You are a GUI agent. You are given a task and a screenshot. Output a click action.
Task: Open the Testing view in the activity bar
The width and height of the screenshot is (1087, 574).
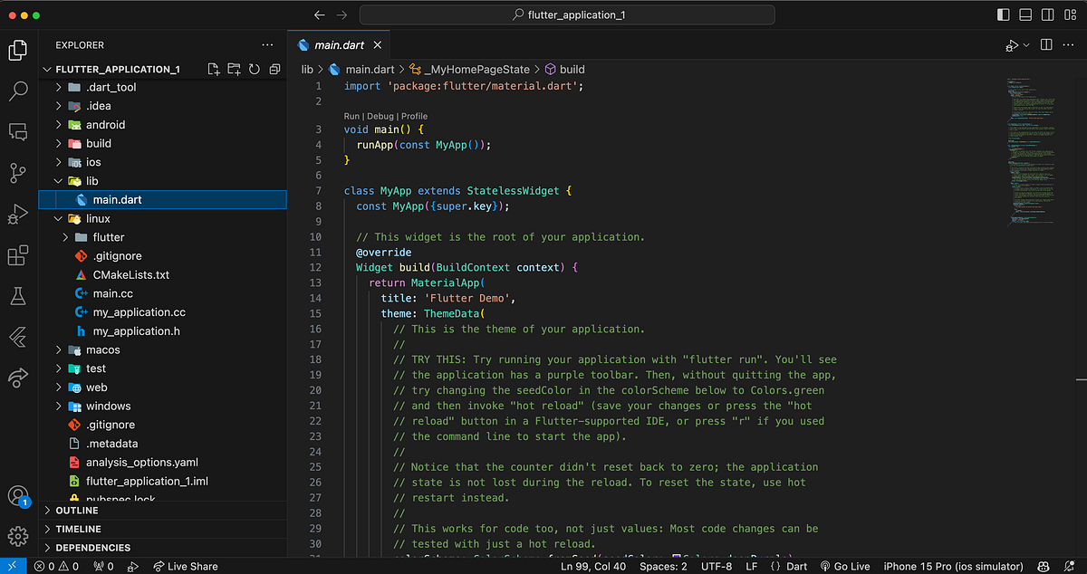pos(18,296)
